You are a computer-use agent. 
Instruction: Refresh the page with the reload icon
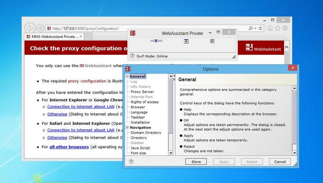point(260,28)
